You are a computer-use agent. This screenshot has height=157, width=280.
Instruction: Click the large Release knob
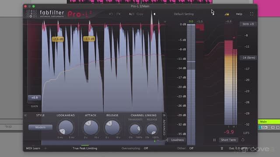[112, 127]
